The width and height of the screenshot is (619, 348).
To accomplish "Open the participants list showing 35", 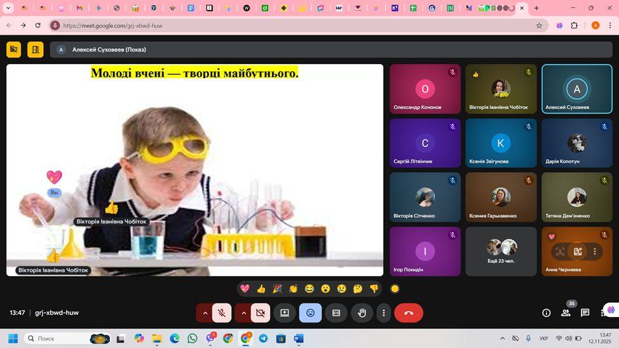I will coord(566,312).
